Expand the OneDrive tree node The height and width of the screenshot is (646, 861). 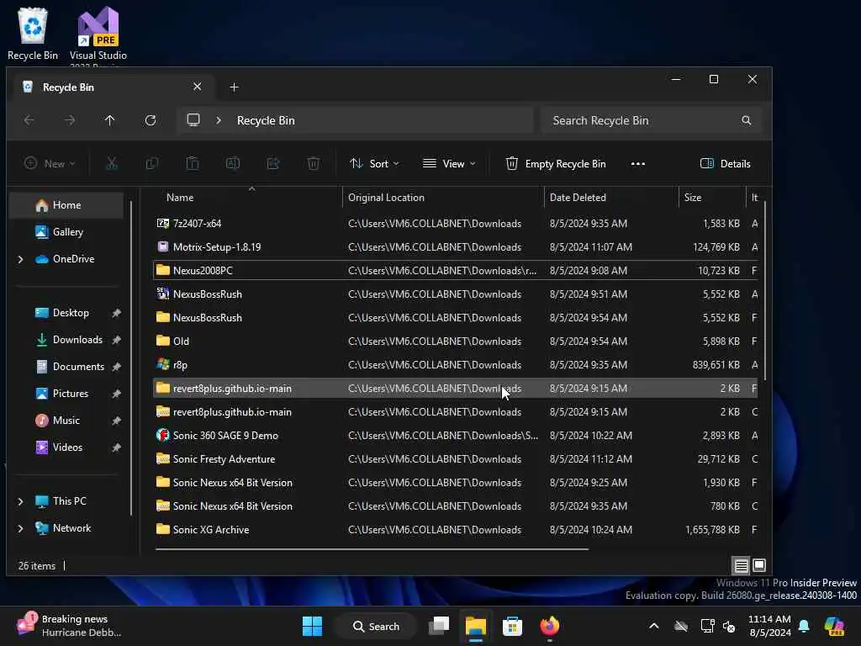(x=21, y=259)
